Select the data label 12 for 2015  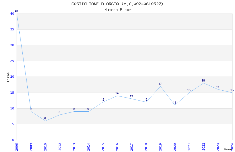tap(103, 99)
